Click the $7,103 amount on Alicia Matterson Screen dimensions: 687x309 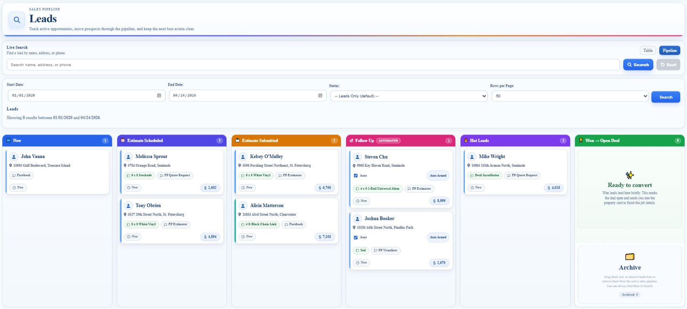[325, 237]
